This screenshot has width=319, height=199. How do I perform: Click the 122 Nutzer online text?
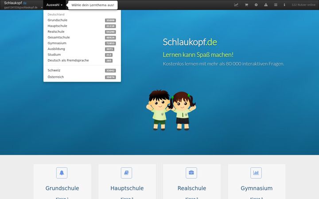click(x=303, y=5)
